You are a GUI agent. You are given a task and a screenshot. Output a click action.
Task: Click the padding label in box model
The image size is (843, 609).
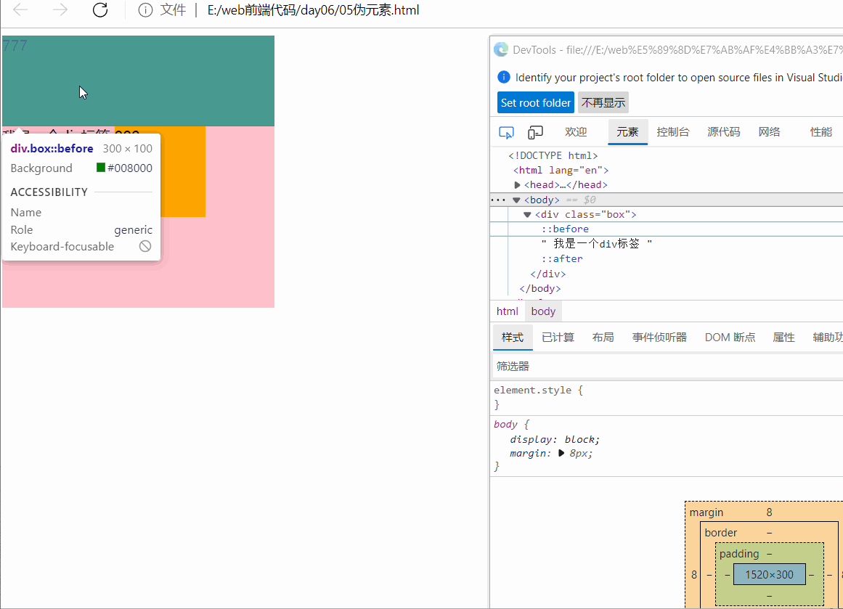click(x=739, y=554)
